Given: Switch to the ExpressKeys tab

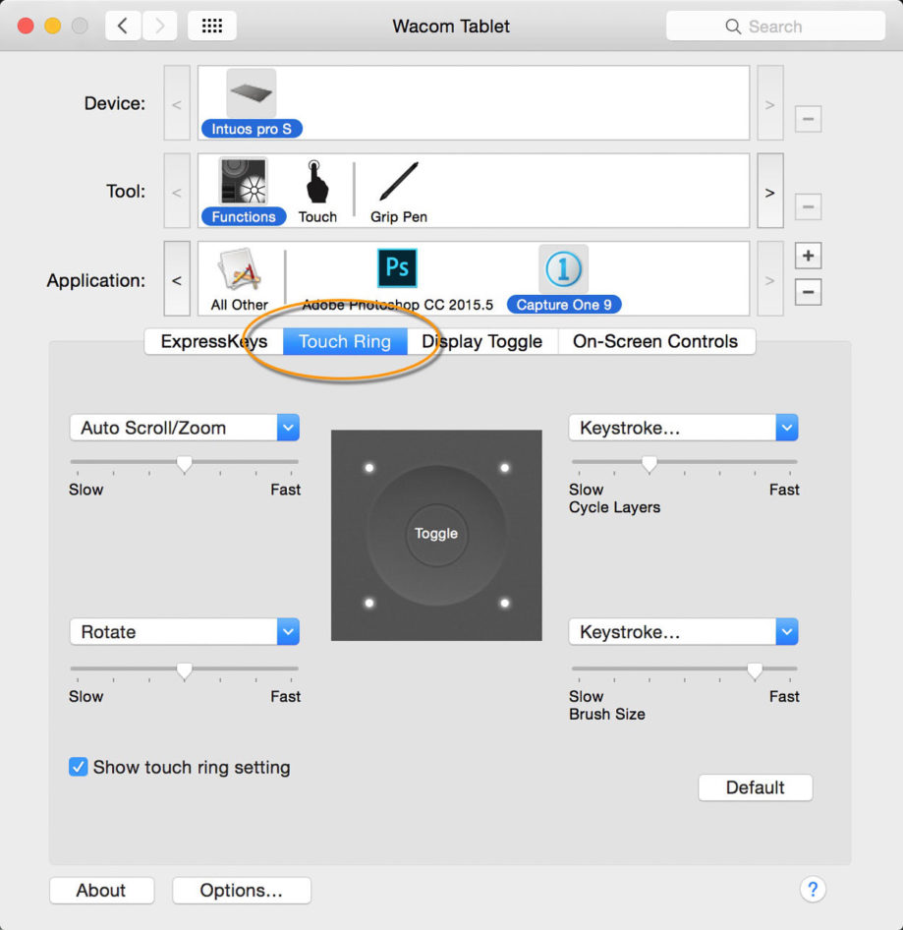Looking at the screenshot, I should pos(214,342).
